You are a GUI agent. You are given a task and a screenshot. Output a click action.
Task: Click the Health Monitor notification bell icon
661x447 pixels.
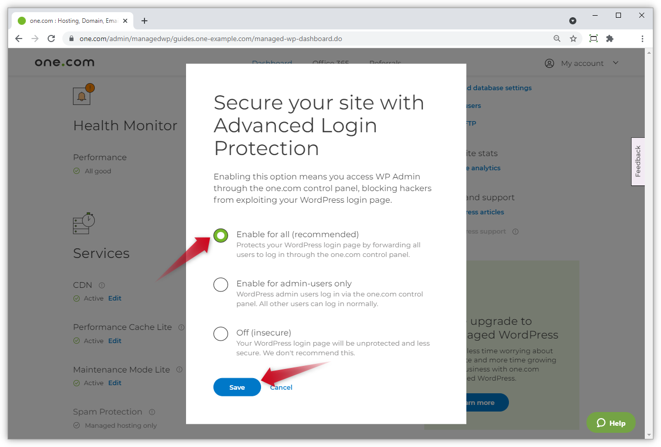pos(82,96)
